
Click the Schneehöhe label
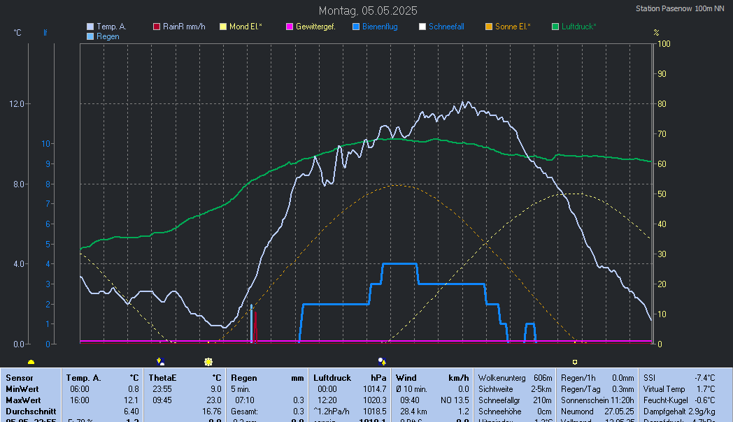point(498,412)
